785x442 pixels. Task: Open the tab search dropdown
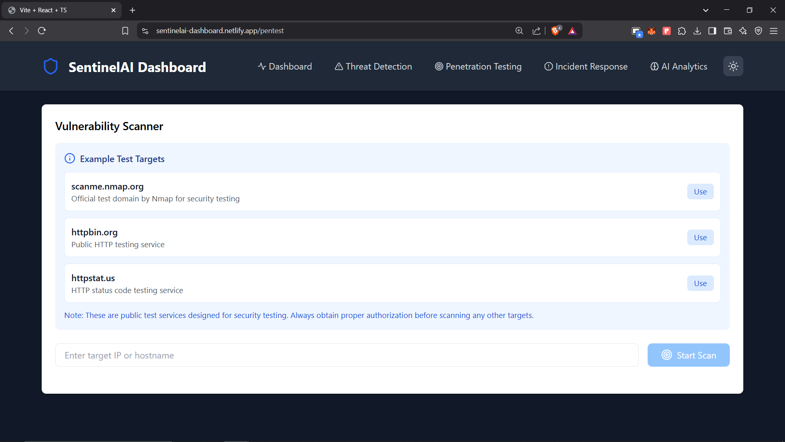pos(706,10)
